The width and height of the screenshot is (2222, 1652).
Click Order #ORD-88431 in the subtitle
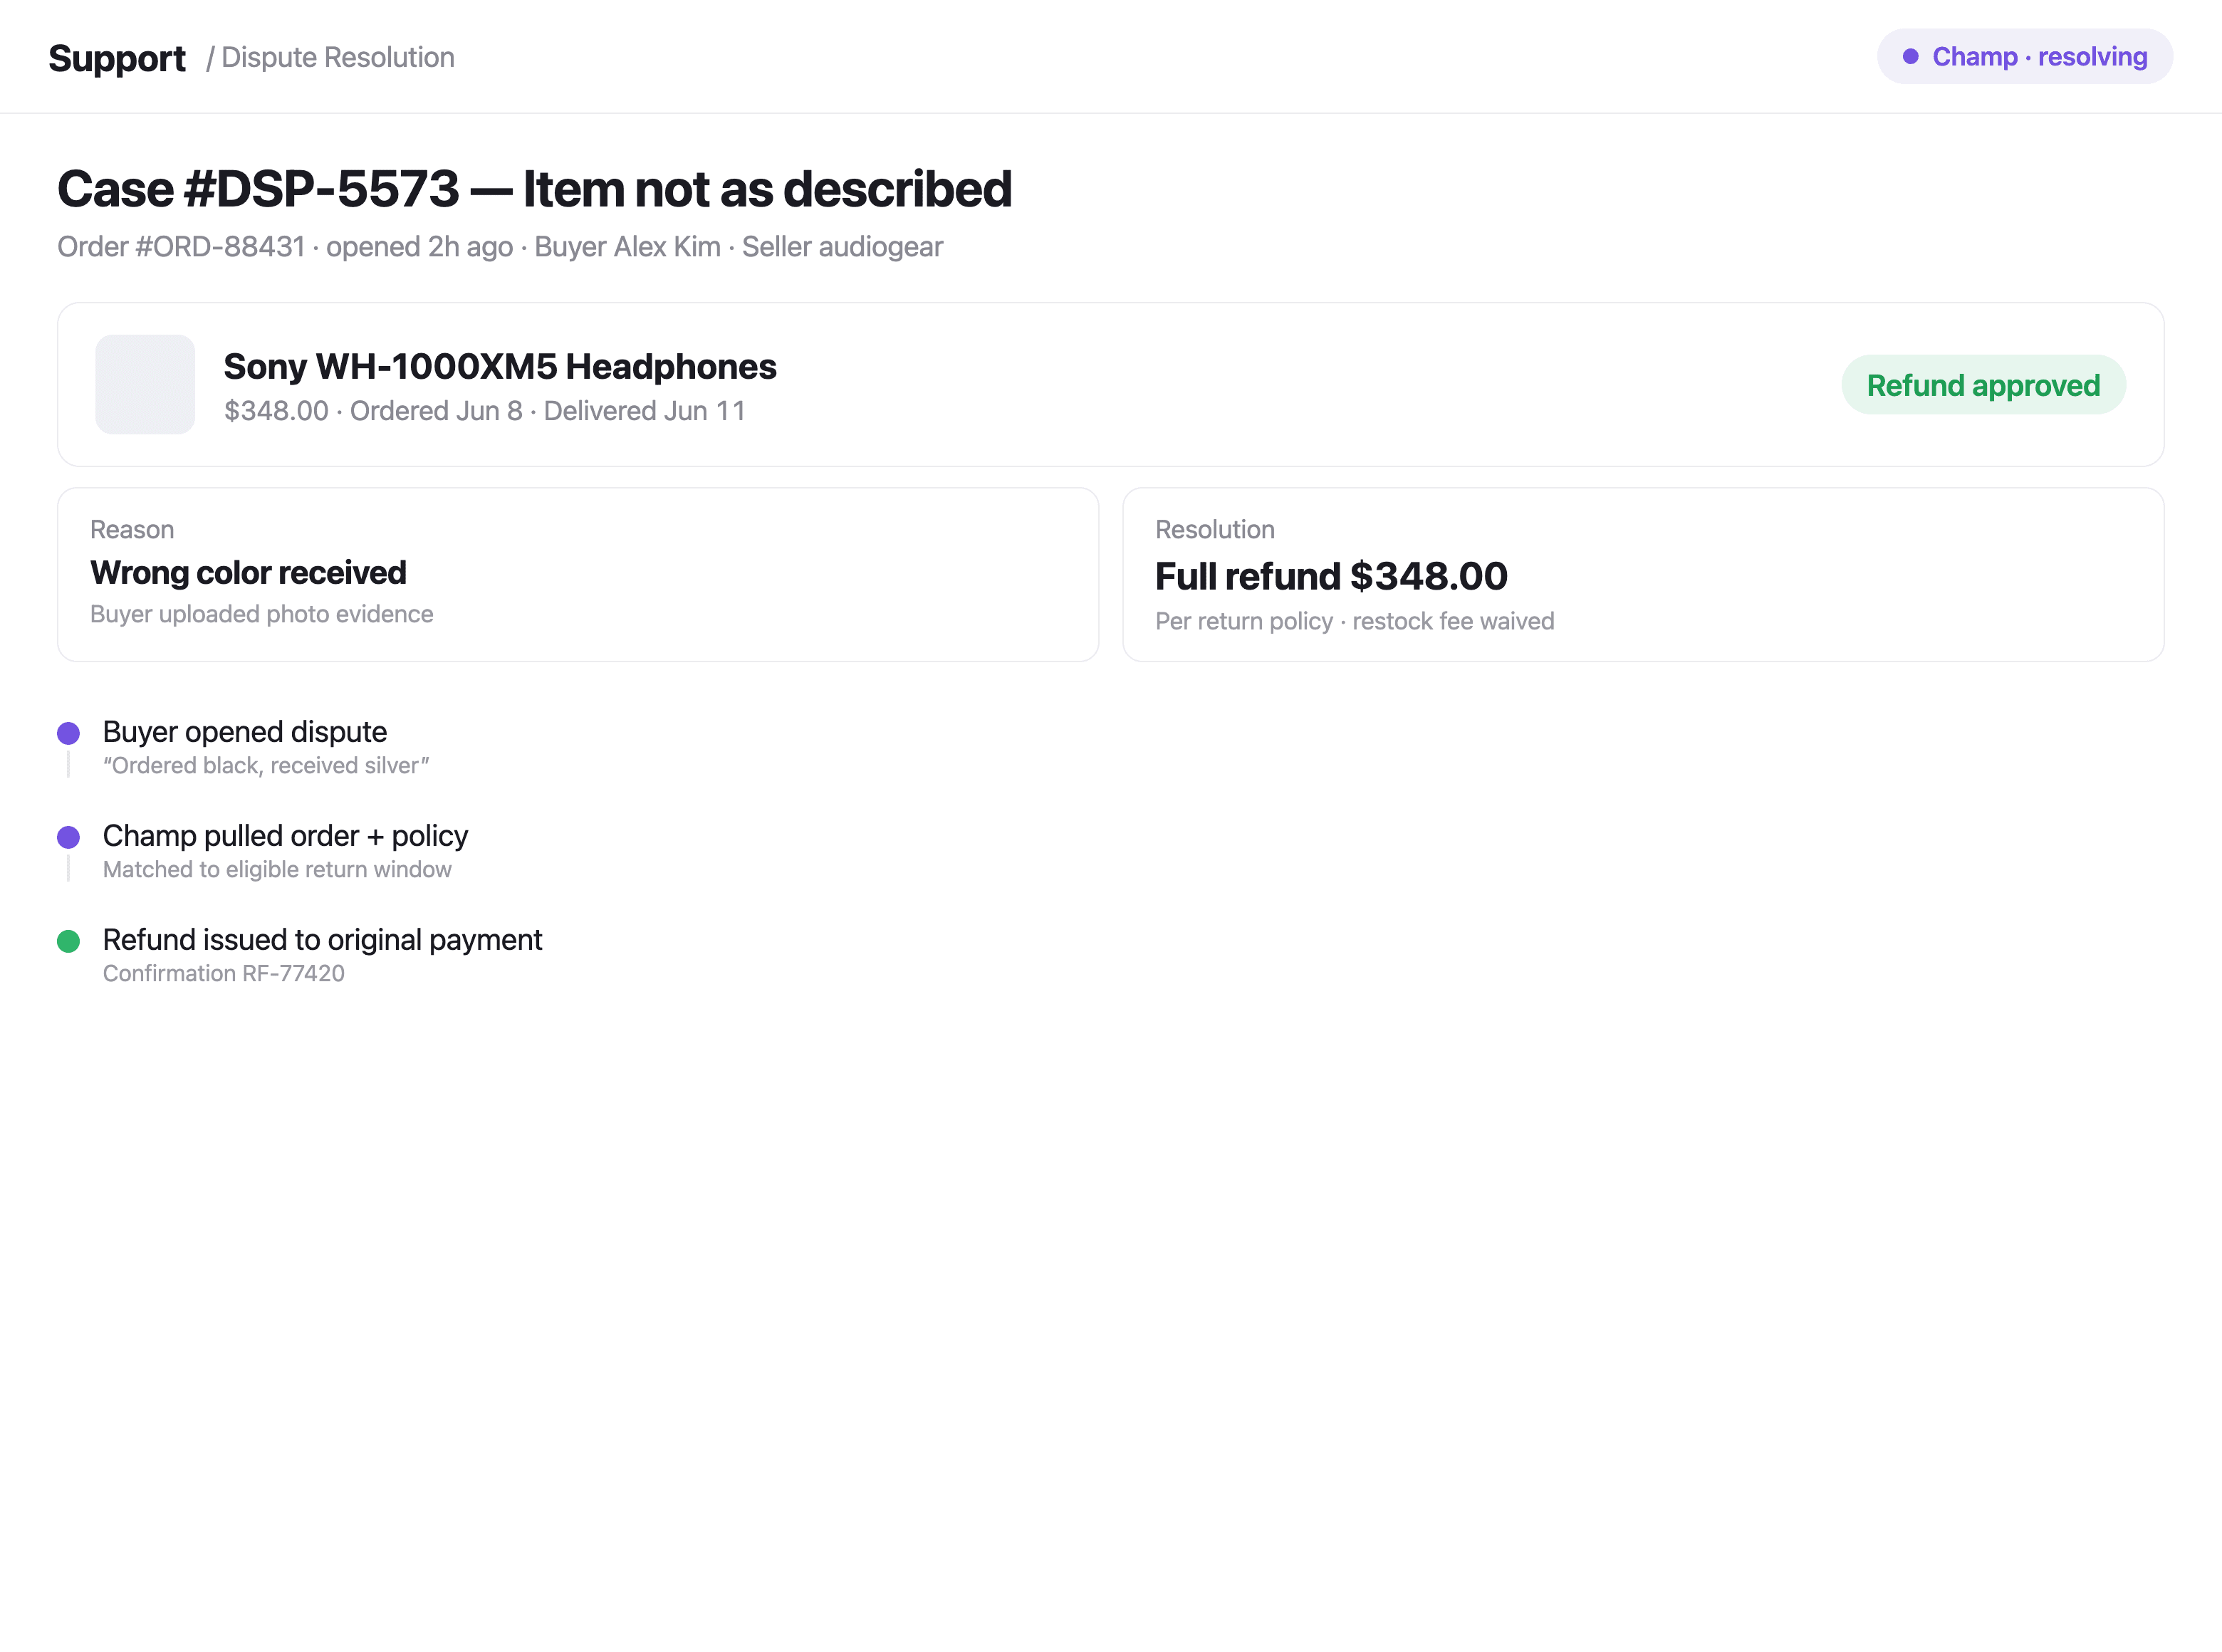point(181,246)
